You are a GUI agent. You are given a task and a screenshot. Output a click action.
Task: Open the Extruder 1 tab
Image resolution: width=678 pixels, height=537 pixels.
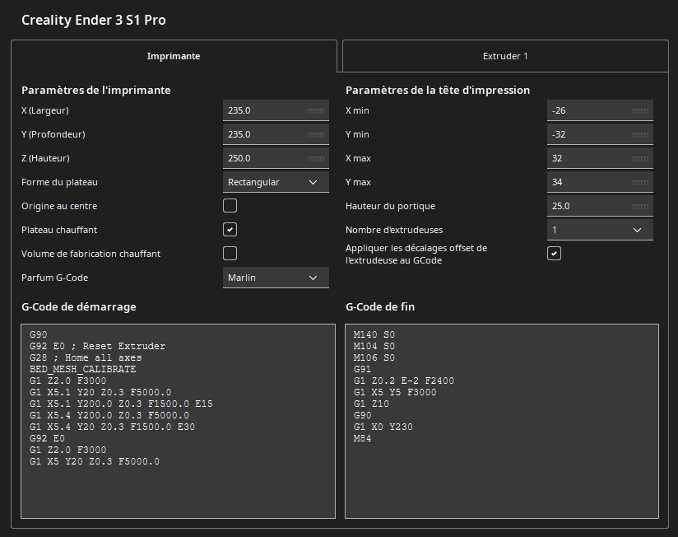[x=505, y=56]
